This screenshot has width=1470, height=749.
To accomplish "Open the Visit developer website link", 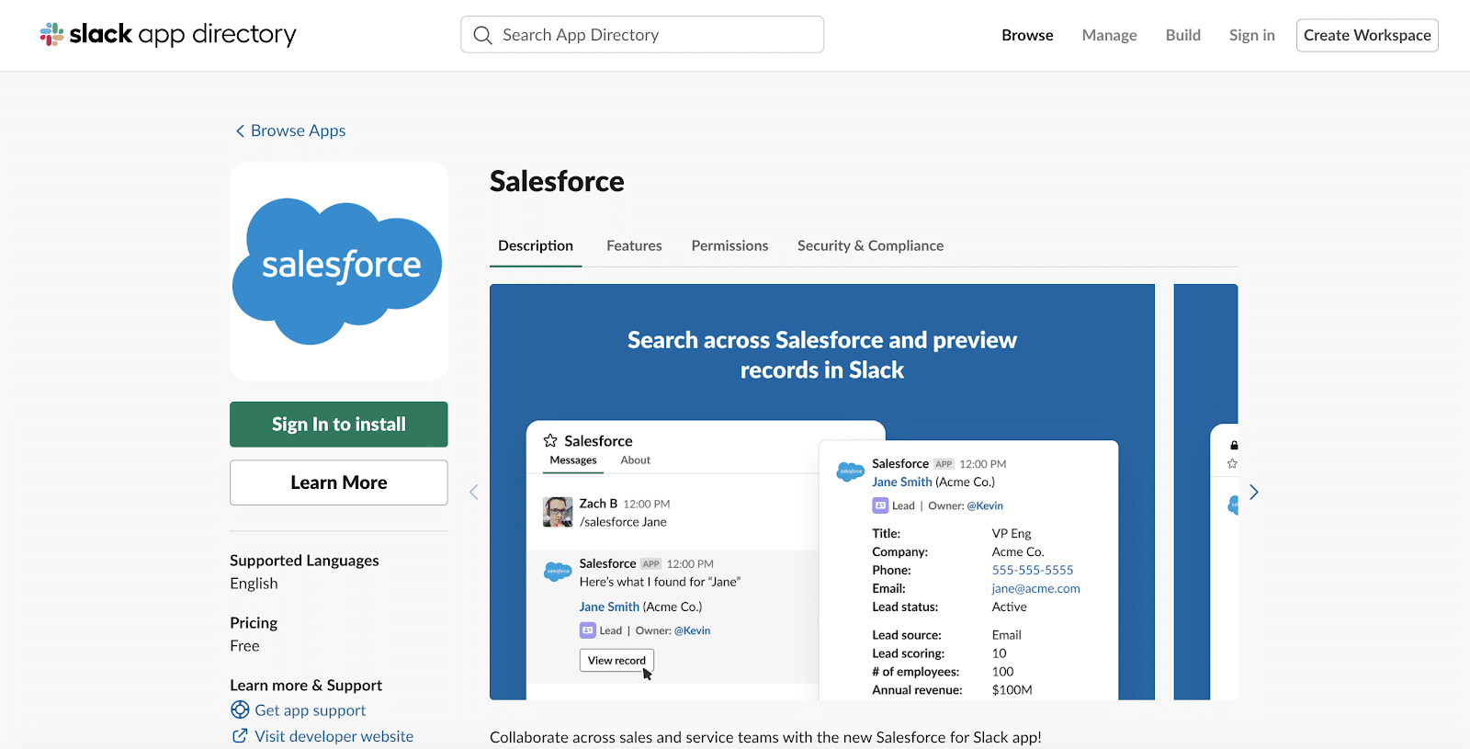I will pyautogui.click(x=334, y=736).
